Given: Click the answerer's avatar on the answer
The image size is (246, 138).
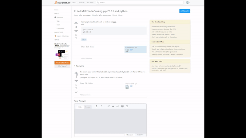Looking at the screenshot, I should pyautogui.click(x=127, y=87).
